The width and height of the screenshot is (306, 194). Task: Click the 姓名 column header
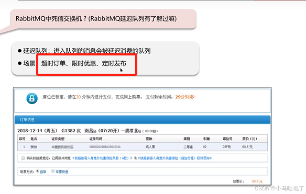[x=34, y=139]
